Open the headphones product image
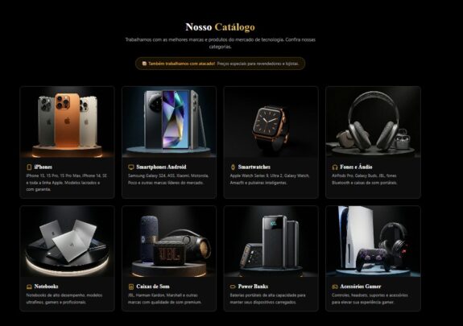Image resolution: width=463 pixels, height=326 pixels. coord(373,122)
